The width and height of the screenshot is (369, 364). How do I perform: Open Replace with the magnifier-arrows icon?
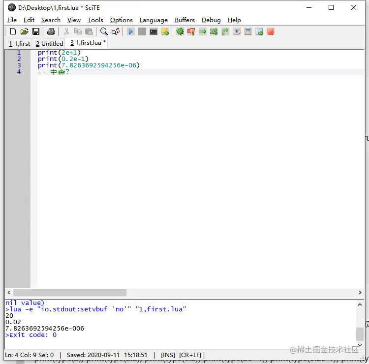tap(116, 31)
